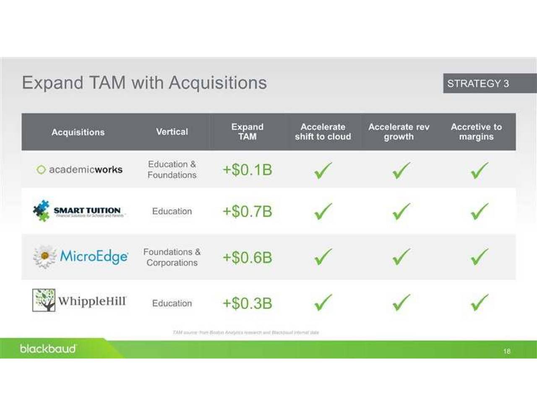The height and width of the screenshot is (415, 537).
Task: Click academicworks rev growth checkmark
Action: (x=401, y=170)
